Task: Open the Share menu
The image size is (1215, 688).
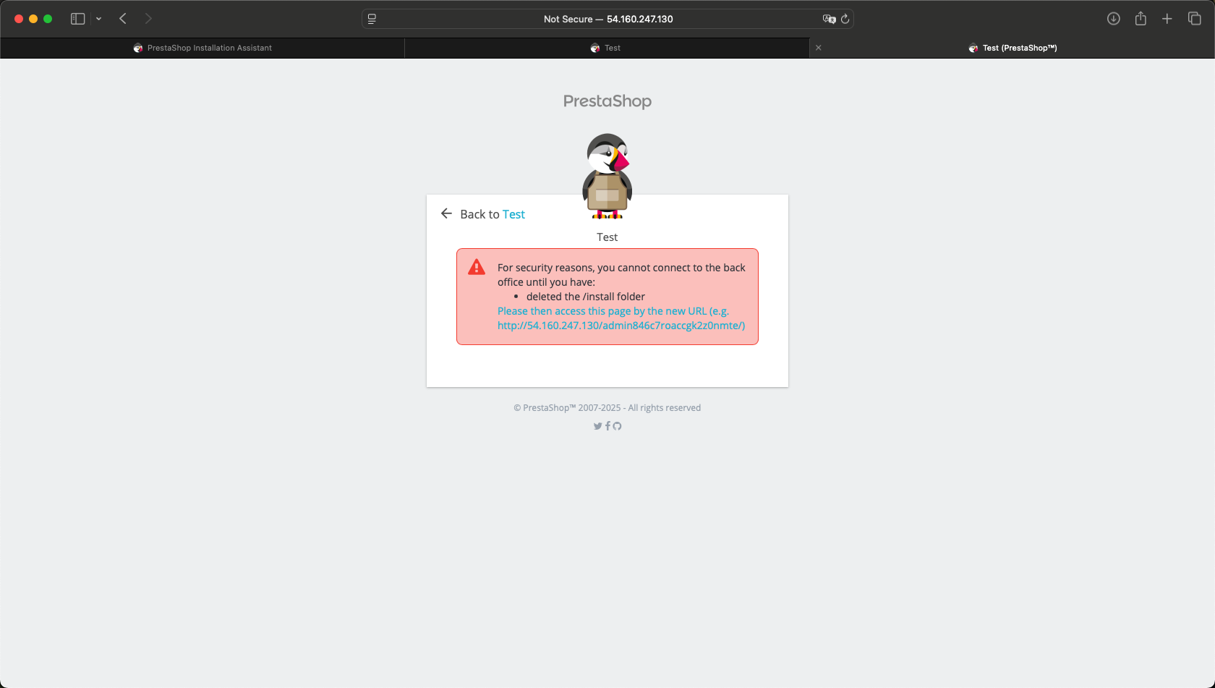Action: [x=1141, y=19]
